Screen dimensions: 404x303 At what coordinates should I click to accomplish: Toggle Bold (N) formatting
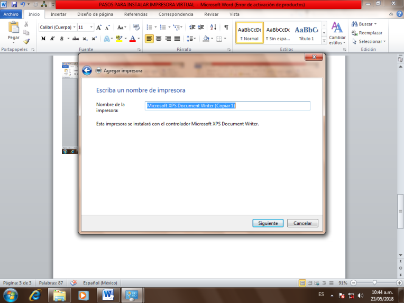(43, 39)
